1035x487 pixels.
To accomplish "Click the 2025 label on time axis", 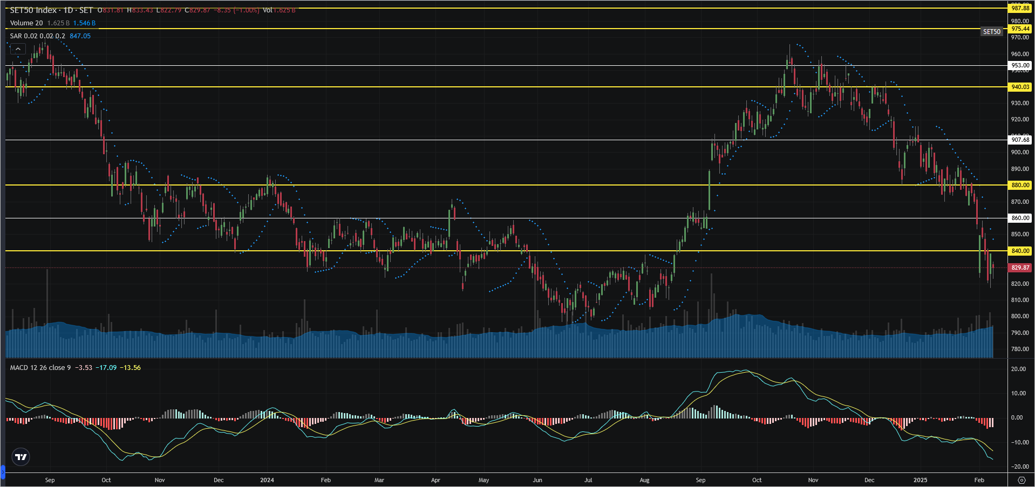I will click(920, 480).
